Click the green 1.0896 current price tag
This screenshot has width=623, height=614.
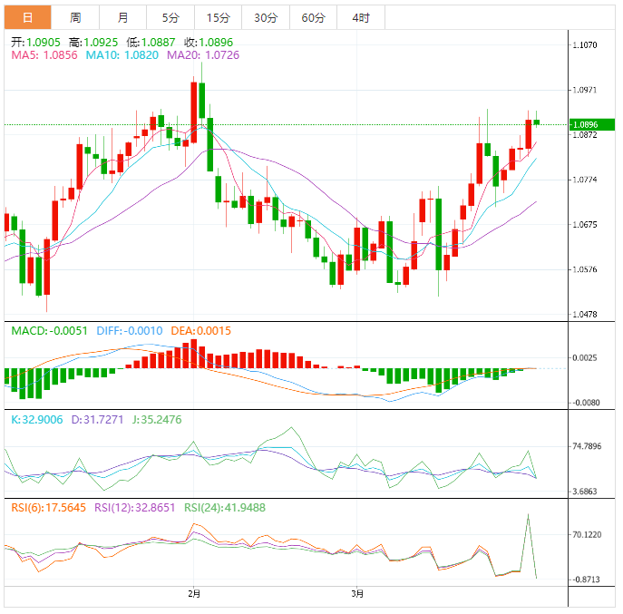point(585,124)
